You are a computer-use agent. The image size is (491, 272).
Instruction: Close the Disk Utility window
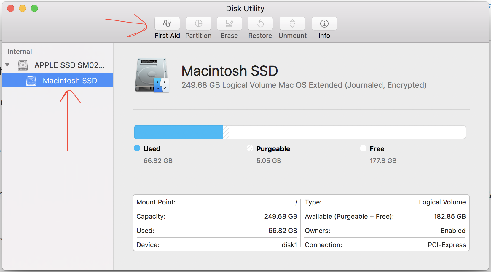[x=11, y=8]
